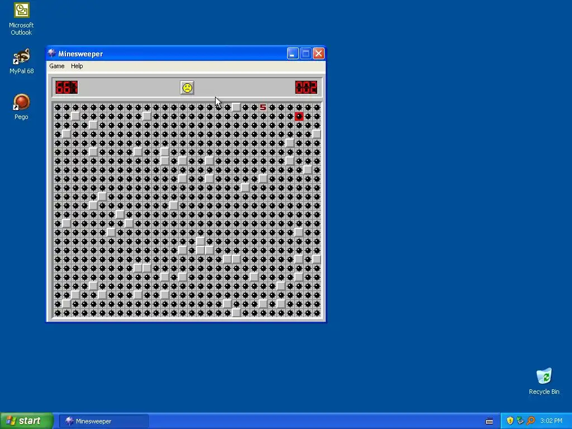Minimize the Minesweeper window
The width and height of the screenshot is (572, 429).
[x=293, y=54]
